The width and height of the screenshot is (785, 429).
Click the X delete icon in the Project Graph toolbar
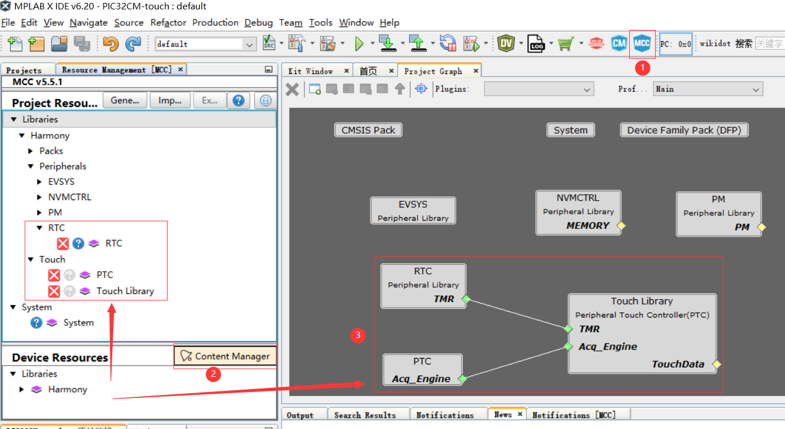(292, 89)
